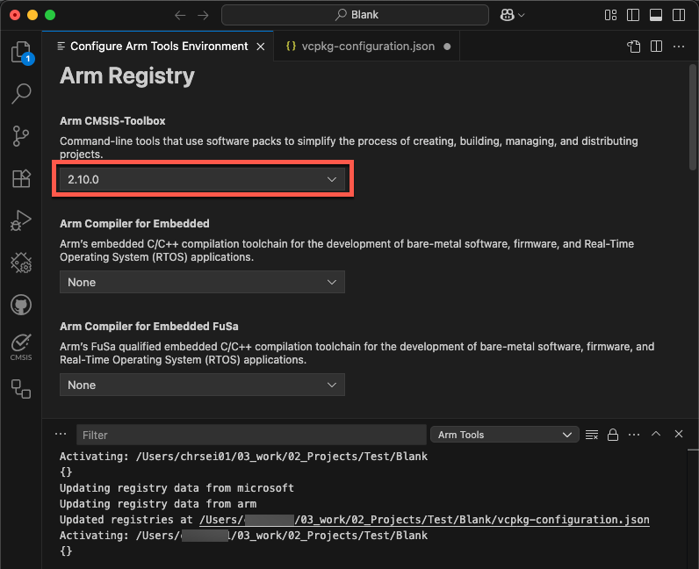Viewport: 699px width, 569px height.
Task: Click the Customize Layout icon
Action: 610,15
